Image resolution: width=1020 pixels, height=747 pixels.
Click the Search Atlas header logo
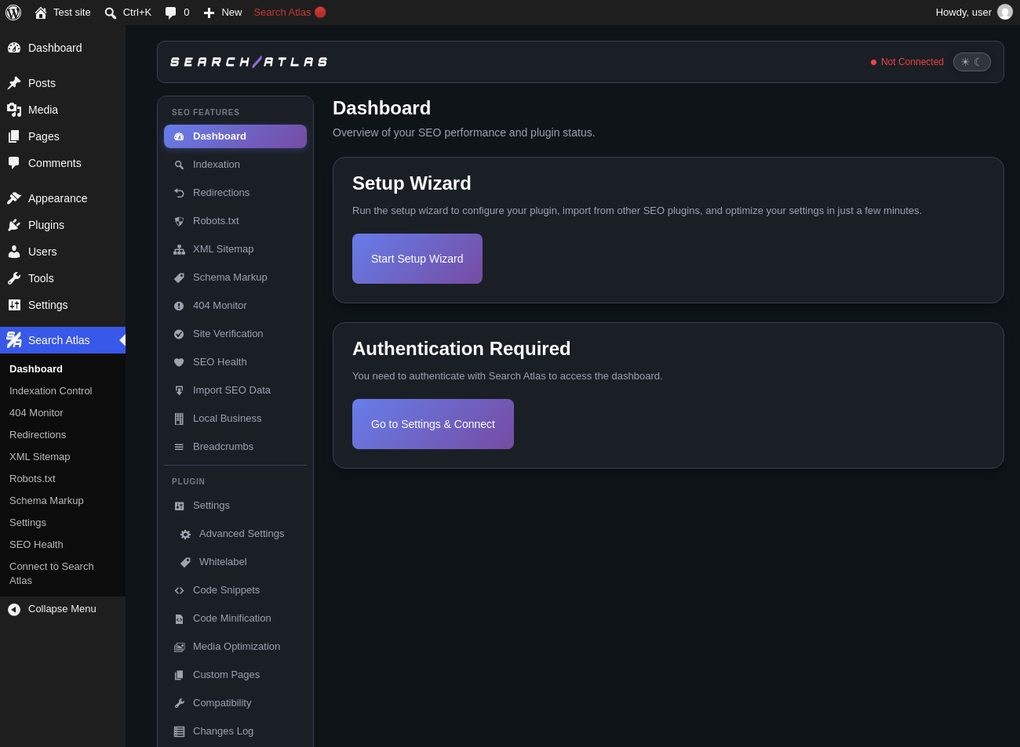250,62
